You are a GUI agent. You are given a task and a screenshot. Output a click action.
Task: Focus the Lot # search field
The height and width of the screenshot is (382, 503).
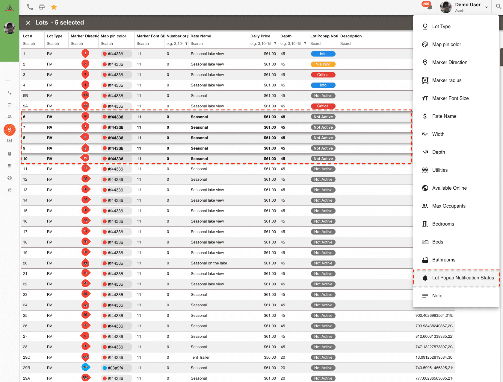pyautogui.click(x=32, y=44)
